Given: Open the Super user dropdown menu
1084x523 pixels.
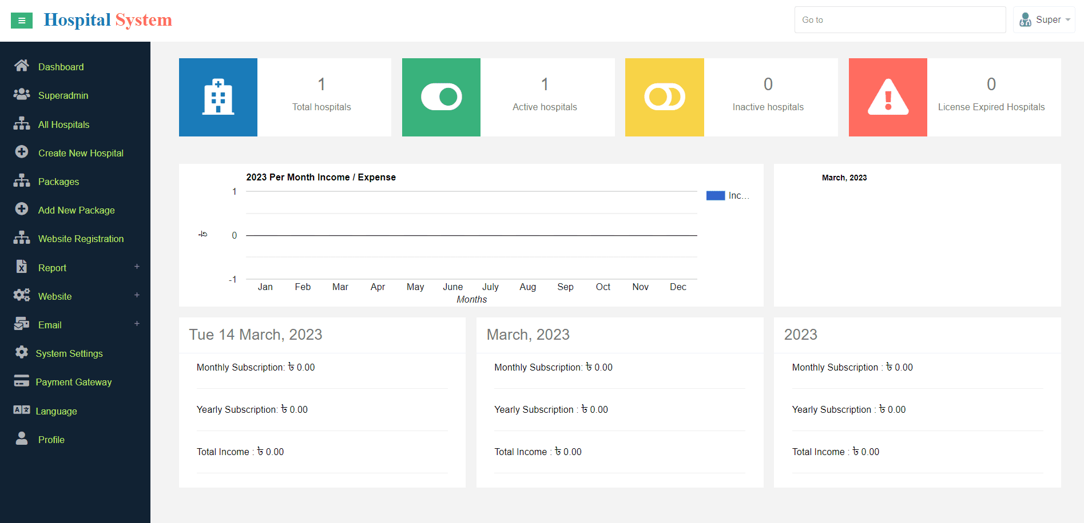Looking at the screenshot, I should tap(1043, 19).
